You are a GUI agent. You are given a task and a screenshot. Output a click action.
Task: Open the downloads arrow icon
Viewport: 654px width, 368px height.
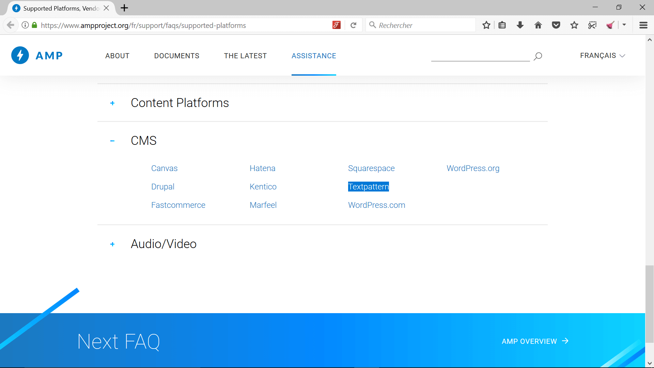[520, 25]
